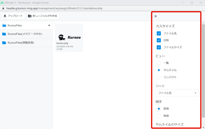
Task: Click the CKFinder window logo icon
Action: tap(2, 3)
